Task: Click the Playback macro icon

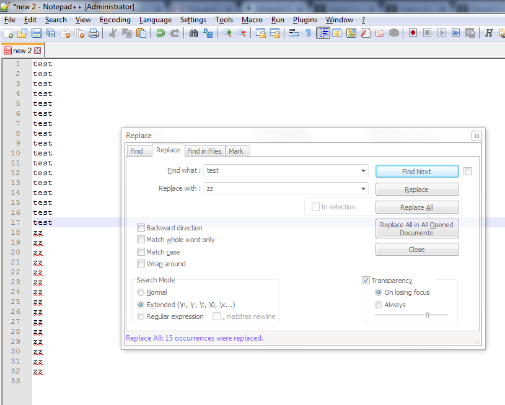Action: tap(442, 33)
